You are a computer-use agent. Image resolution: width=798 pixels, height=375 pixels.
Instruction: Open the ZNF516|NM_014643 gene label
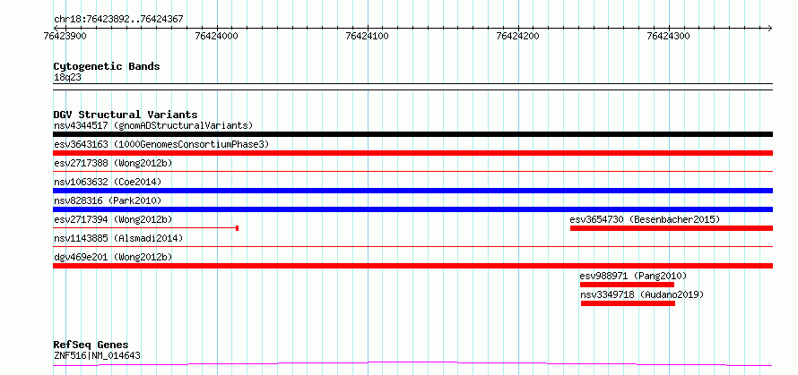click(x=97, y=355)
